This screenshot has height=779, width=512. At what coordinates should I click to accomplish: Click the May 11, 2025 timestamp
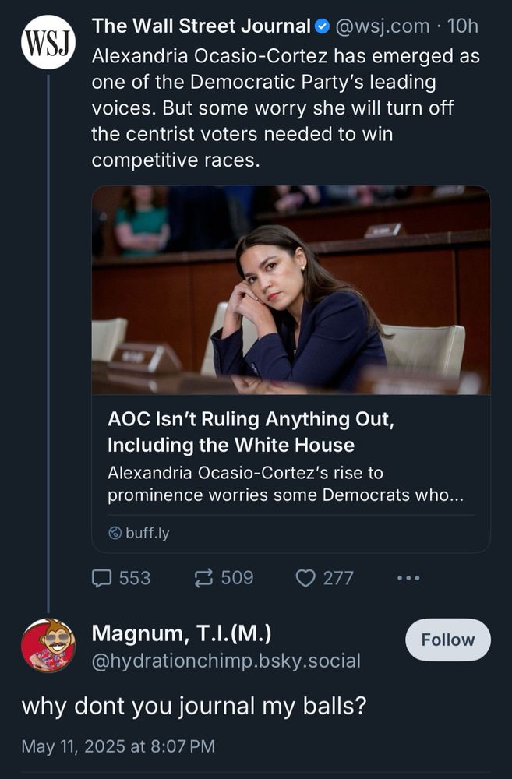click(118, 746)
